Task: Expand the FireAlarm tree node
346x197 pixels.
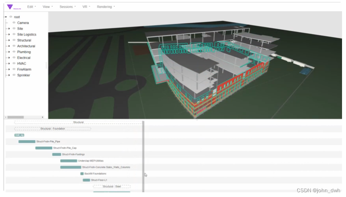Action: [9, 69]
